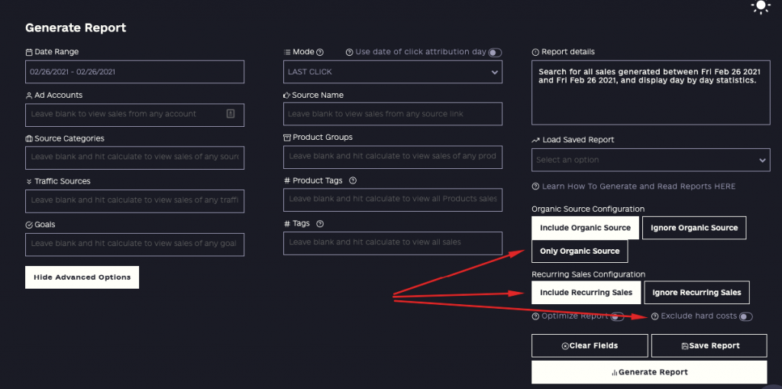Select Only Organic Source option
The image size is (782, 389).
[580, 251]
